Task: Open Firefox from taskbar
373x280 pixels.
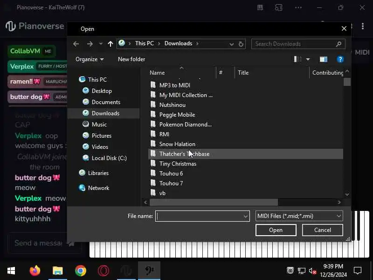Action: (35, 271)
